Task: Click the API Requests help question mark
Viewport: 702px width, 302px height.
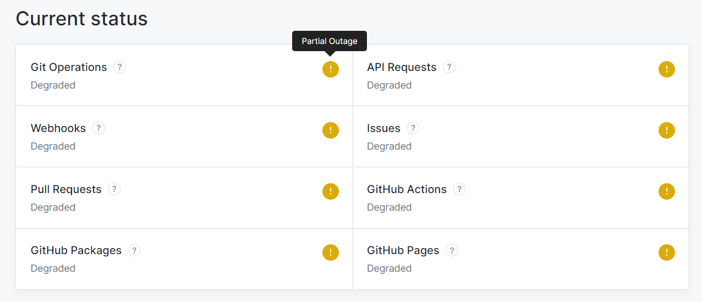Action: coord(449,67)
